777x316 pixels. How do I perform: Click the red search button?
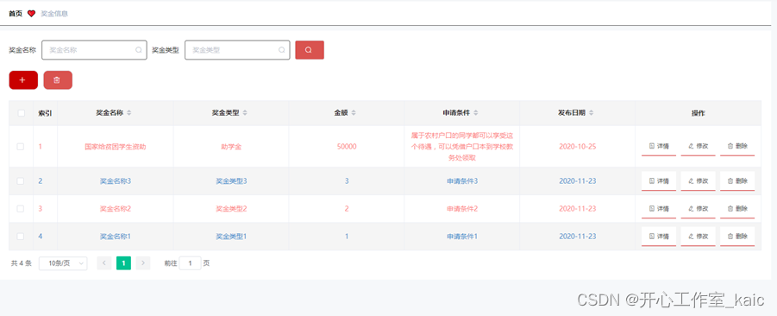[x=310, y=50]
